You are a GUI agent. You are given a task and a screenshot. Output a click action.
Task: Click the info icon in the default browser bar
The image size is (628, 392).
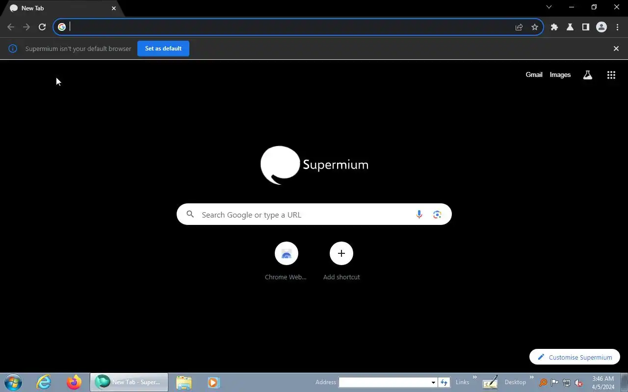click(x=13, y=49)
